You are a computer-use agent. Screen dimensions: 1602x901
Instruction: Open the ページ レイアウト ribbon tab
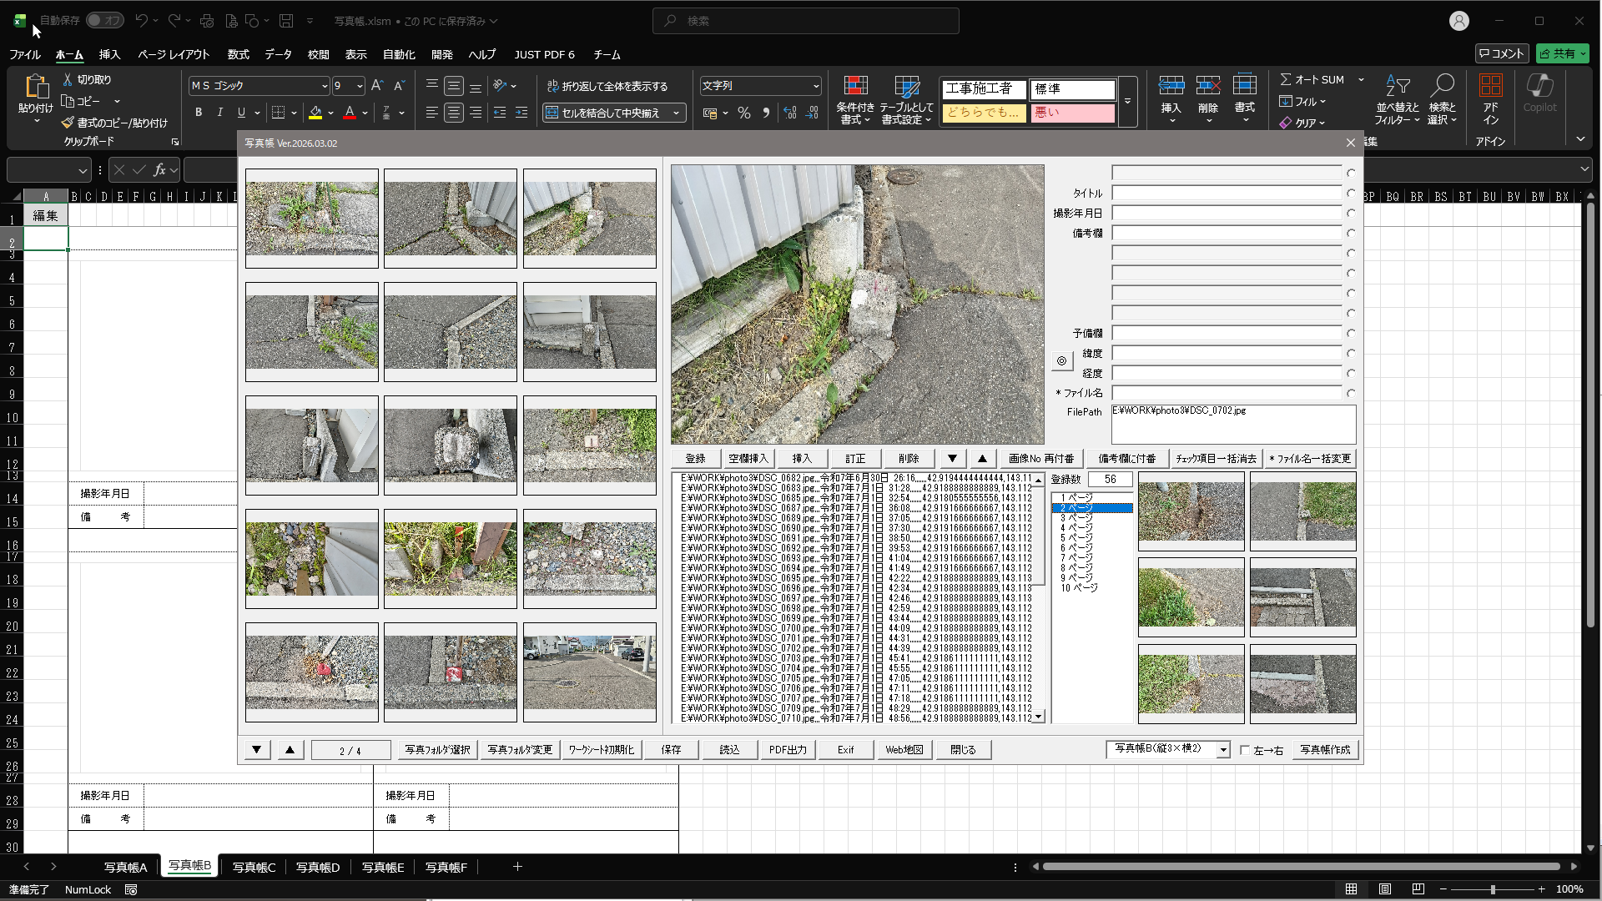173,54
